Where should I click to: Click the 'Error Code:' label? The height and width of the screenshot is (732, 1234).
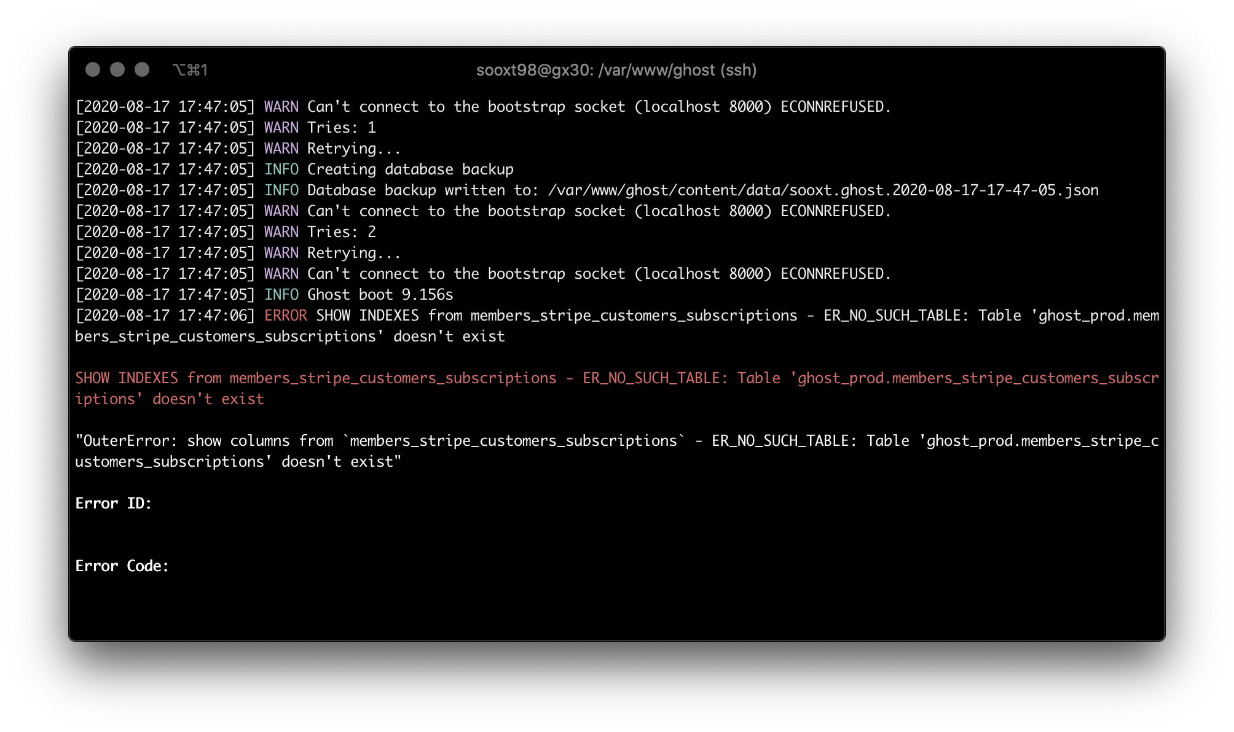tap(122, 566)
